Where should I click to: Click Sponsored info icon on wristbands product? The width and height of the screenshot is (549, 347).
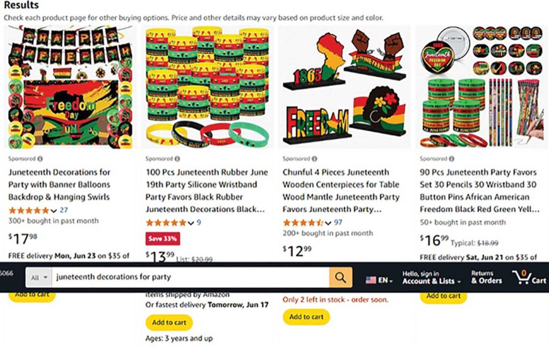[x=177, y=159]
